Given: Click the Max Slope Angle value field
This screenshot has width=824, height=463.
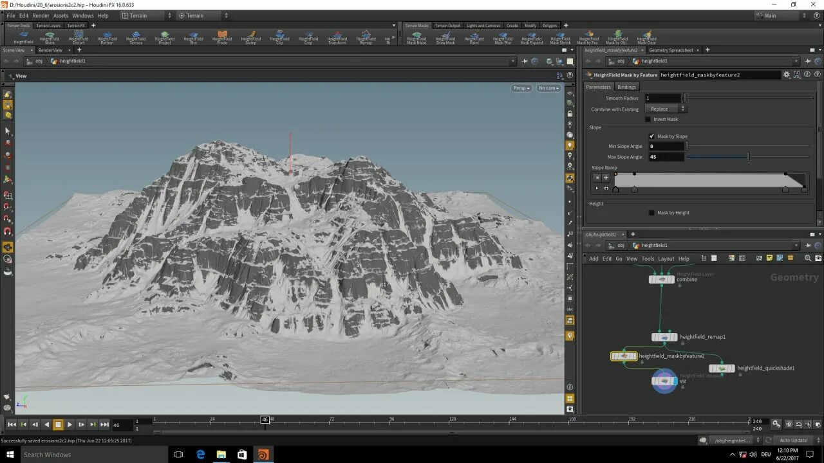Looking at the screenshot, I should [665, 157].
